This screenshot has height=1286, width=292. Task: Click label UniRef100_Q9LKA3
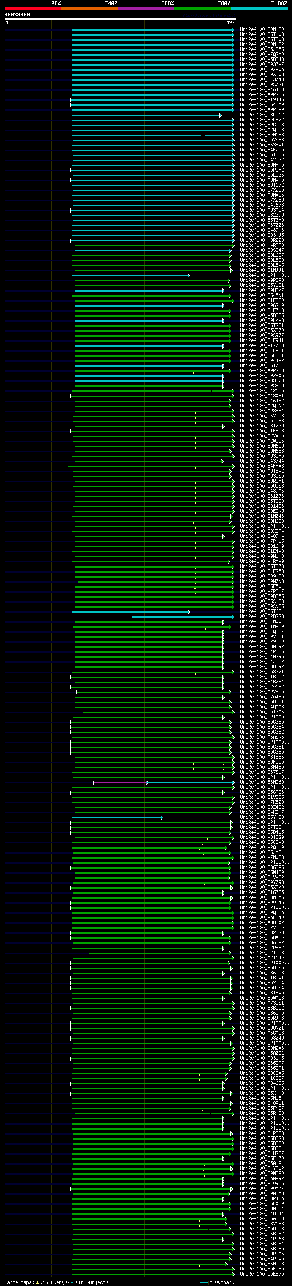coord(261,321)
